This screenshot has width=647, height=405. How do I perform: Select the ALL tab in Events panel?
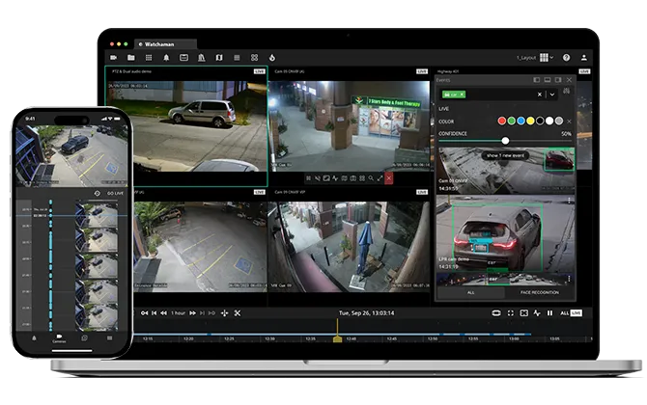tap(470, 292)
